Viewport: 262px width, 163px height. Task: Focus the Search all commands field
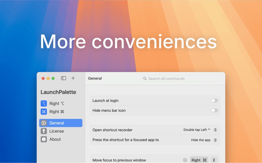pyautogui.click(x=182, y=78)
